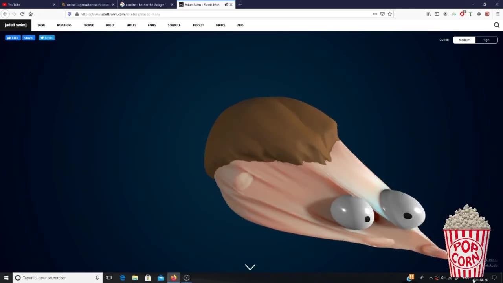The image size is (503, 283).
Task: Expand the page with the down chevron
Action: coord(250,267)
